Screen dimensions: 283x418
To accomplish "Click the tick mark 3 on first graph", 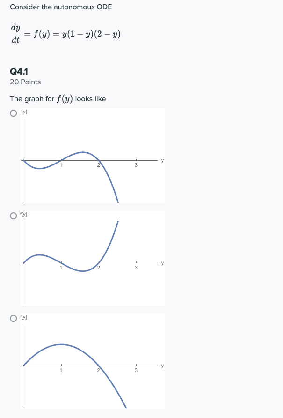I will point(136,165).
